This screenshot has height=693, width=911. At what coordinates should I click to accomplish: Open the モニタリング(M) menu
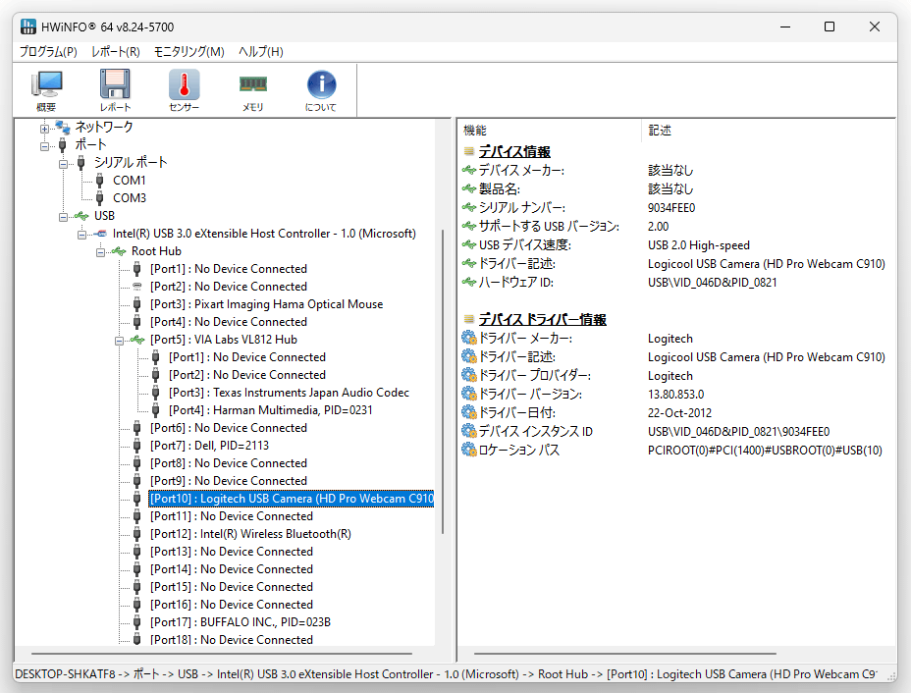pyautogui.click(x=188, y=52)
